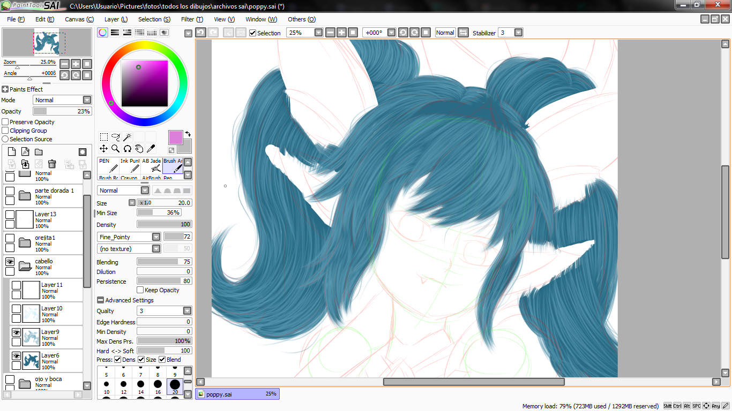Viewport: 732px width, 411px height.
Task: Uncheck the Blend pressure checkbox
Action: pos(162,360)
